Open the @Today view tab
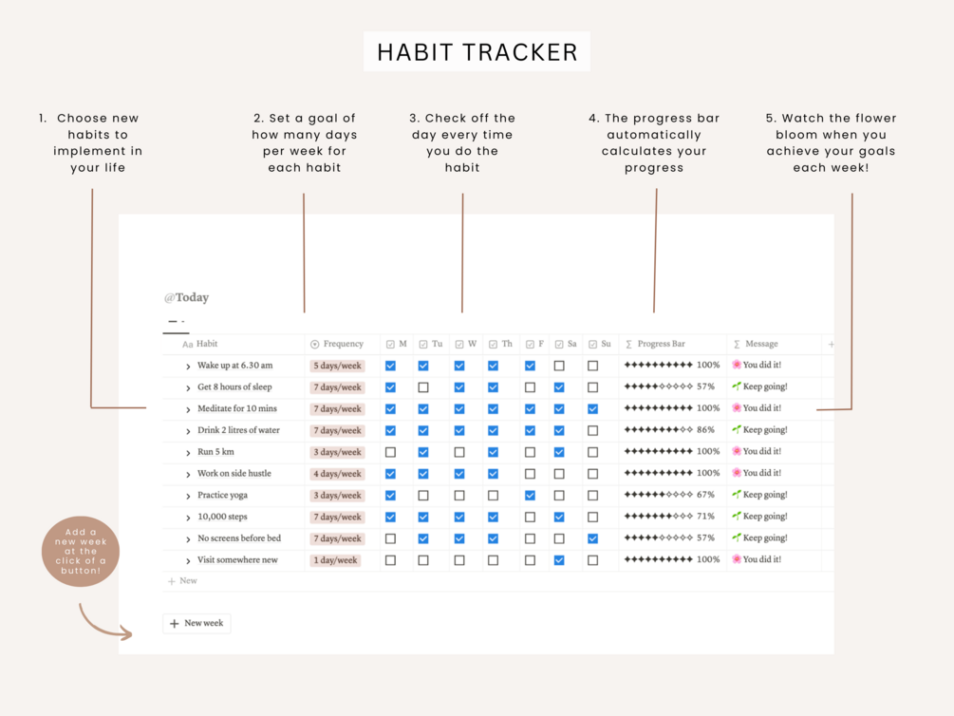 pyautogui.click(x=186, y=298)
